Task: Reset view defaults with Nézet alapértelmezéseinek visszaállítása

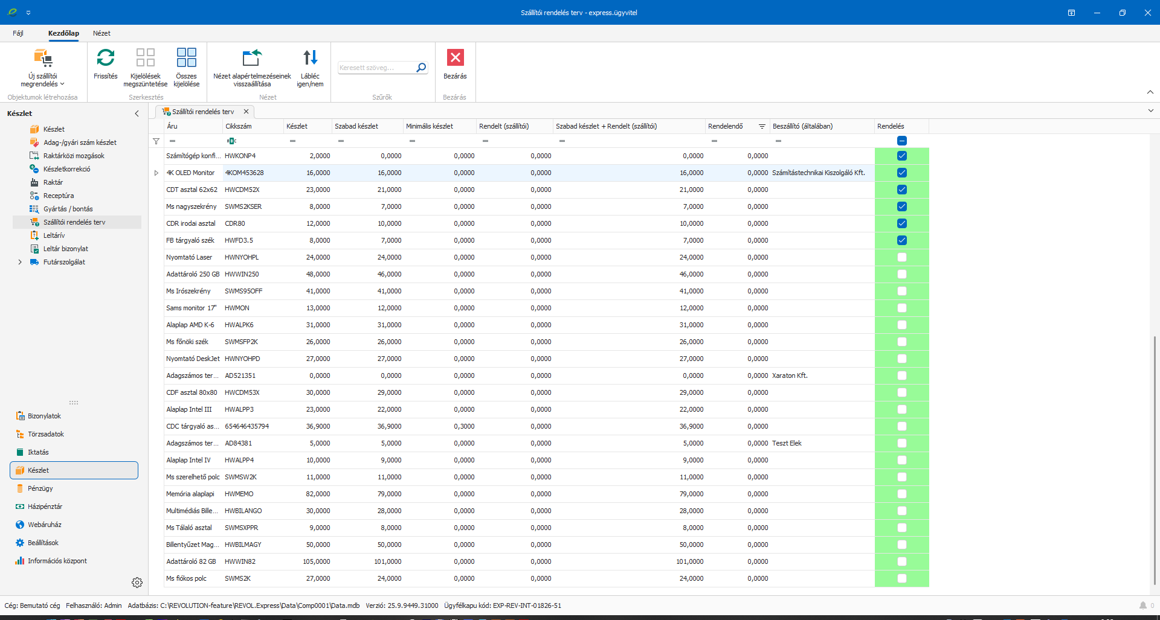Action: click(252, 58)
